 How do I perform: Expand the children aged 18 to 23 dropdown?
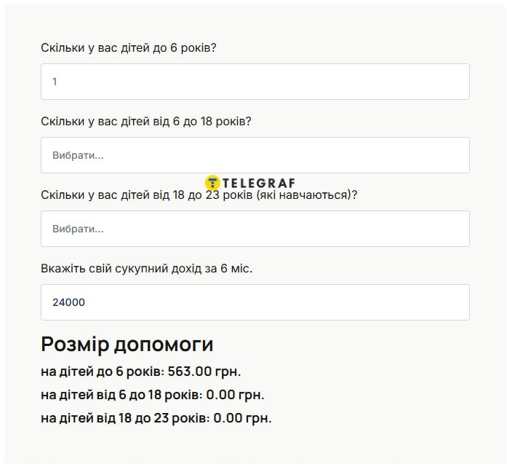pos(255,229)
